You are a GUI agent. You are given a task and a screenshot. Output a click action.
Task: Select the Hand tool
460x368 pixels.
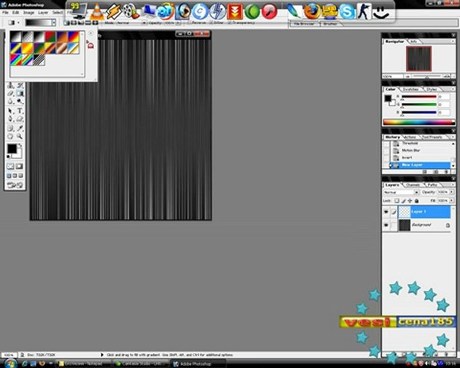(x=11, y=136)
